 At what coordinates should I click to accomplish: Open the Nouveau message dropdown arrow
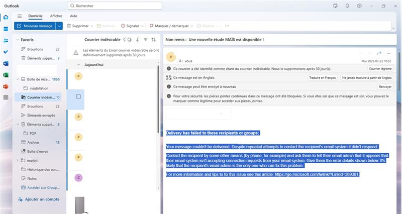(x=59, y=26)
